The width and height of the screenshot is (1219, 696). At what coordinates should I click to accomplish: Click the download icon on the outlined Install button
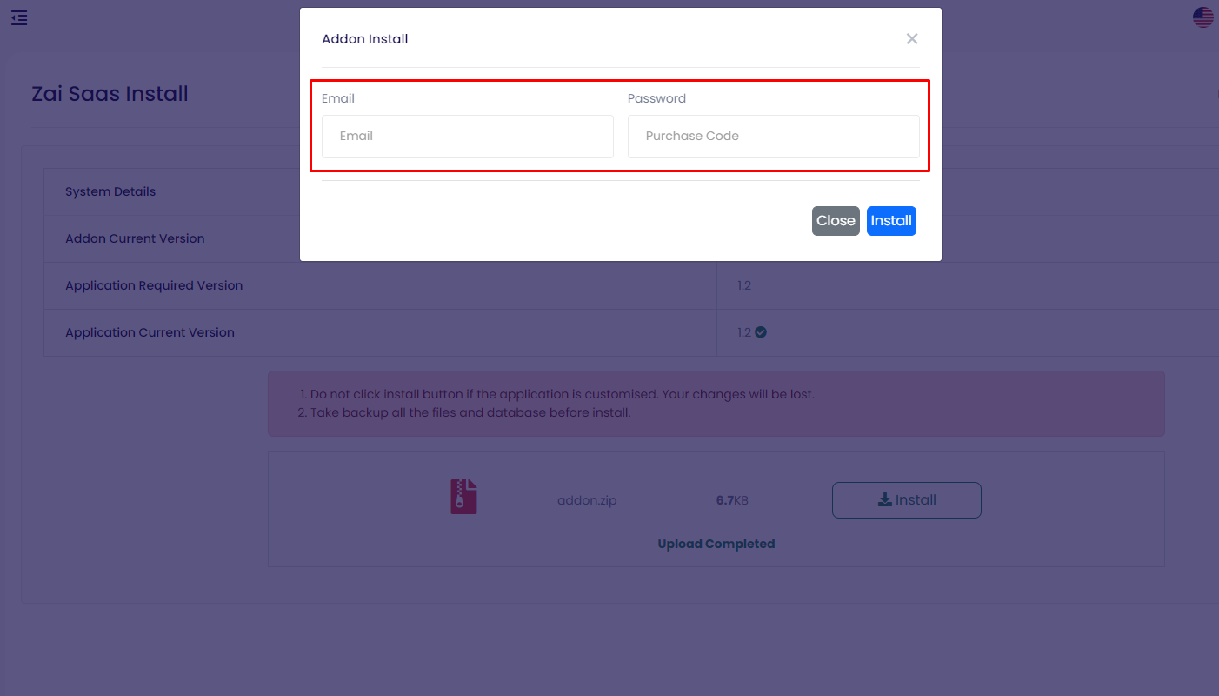click(884, 499)
